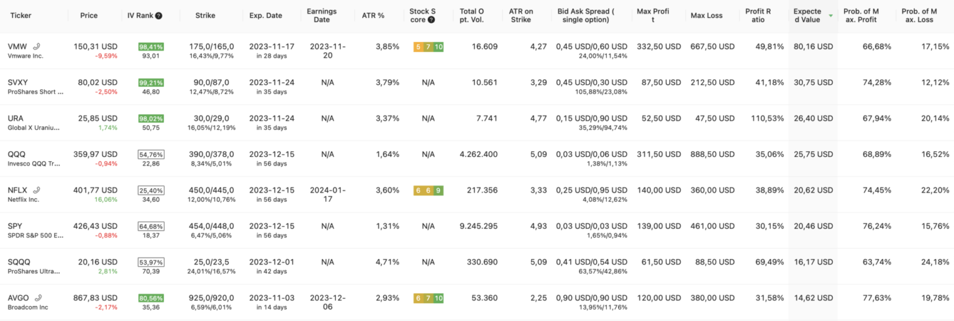Click AVGO's green 80,56% IV Rank badge

tap(151, 298)
